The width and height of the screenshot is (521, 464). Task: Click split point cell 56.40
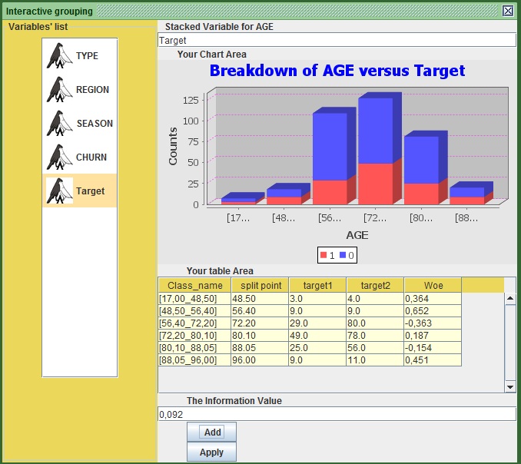pos(260,311)
